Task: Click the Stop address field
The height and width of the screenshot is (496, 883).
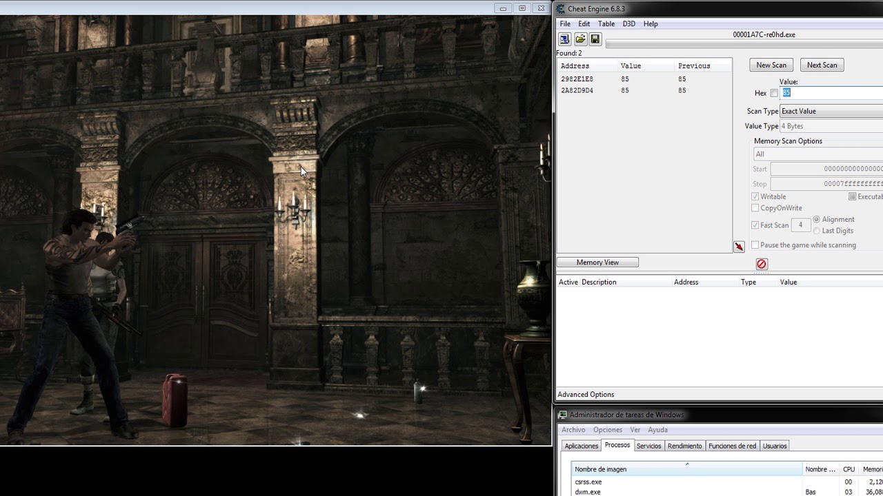Action: pos(826,184)
